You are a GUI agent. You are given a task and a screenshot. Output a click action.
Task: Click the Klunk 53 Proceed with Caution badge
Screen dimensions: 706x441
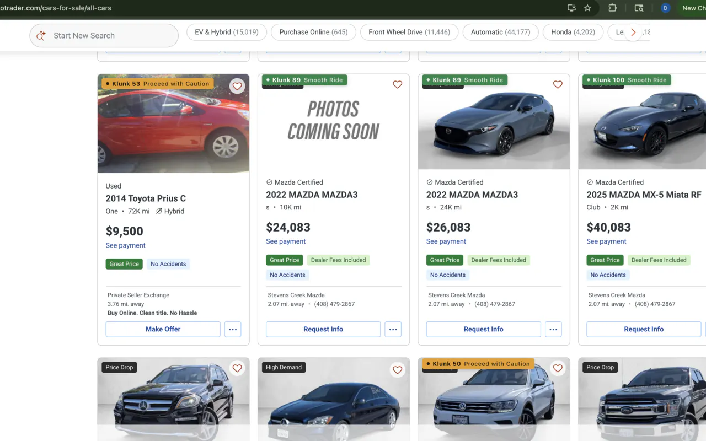(x=157, y=84)
